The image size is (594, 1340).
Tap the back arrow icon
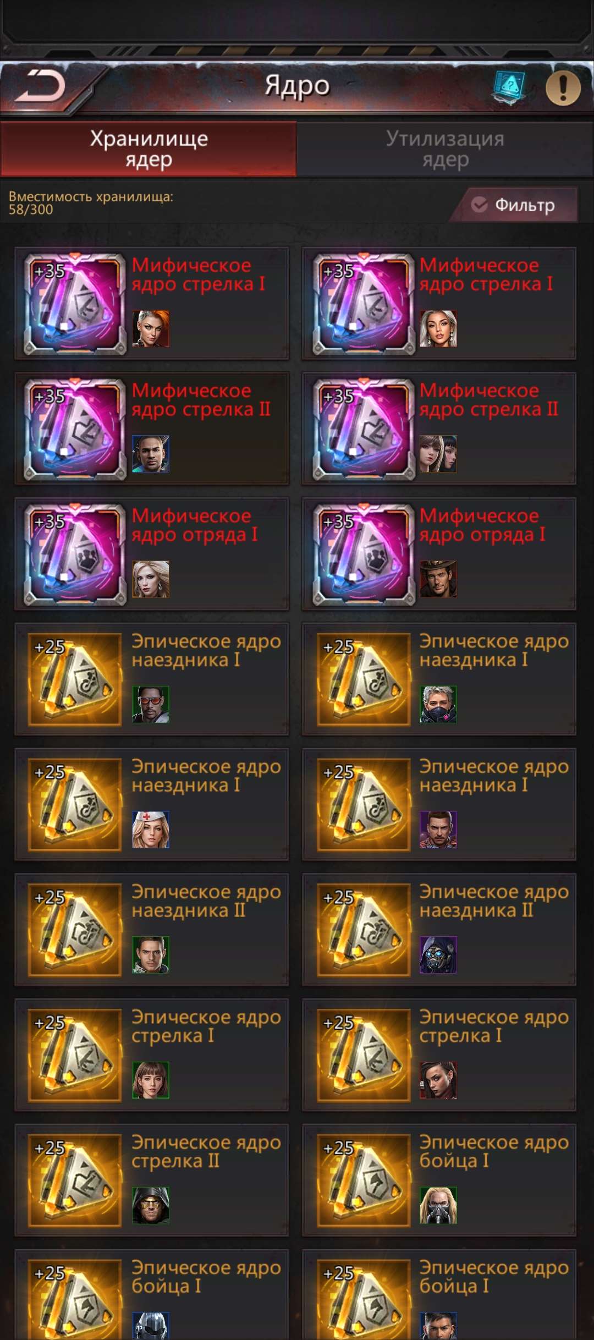pos(40,86)
